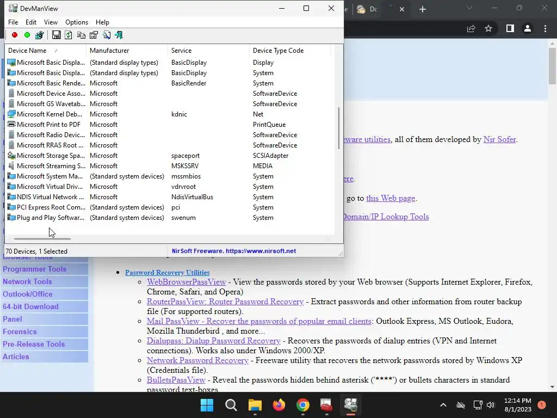This screenshot has width=557, height=418.
Task: Open Programmer Tools in the sidebar
Action: (x=34, y=269)
